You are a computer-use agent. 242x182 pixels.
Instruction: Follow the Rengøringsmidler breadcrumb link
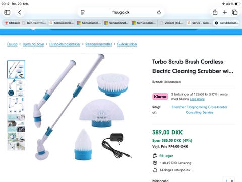99,44
